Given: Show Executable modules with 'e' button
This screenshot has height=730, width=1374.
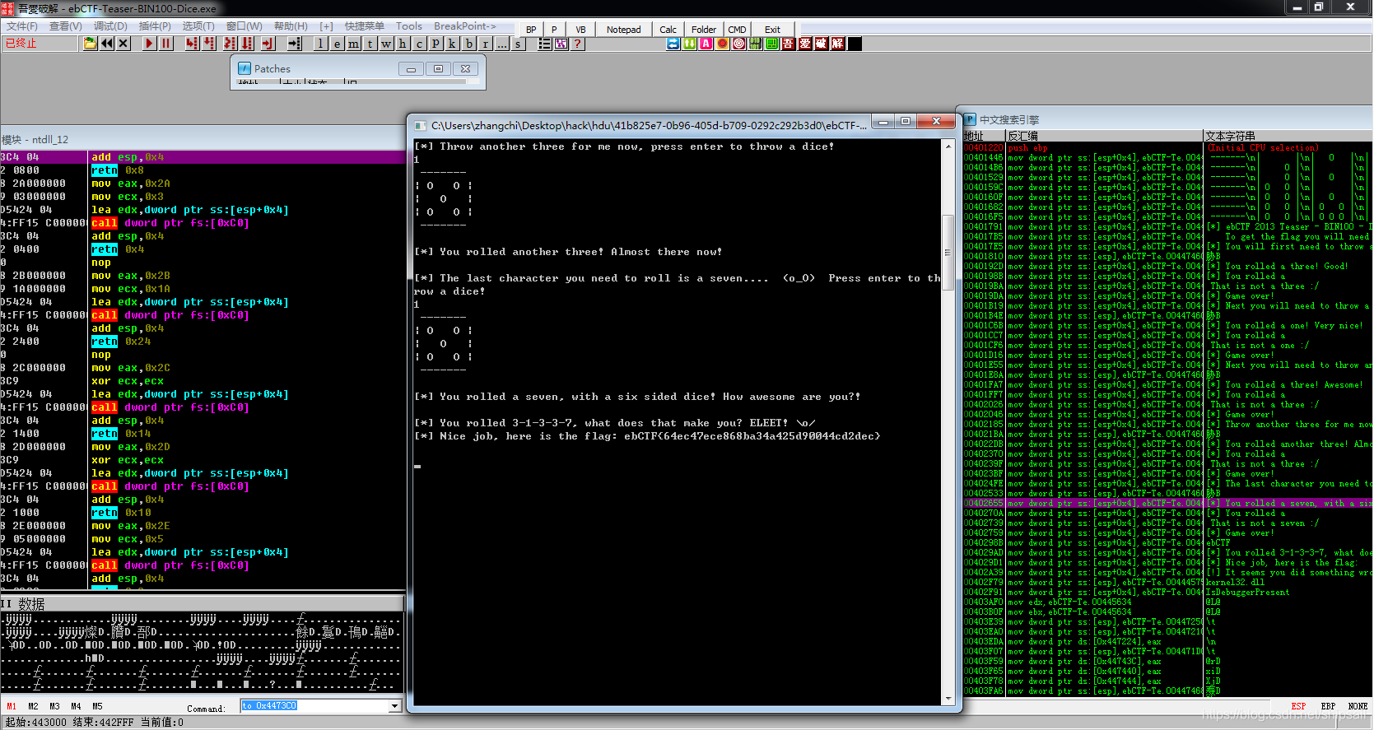Looking at the screenshot, I should pos(337,44).
